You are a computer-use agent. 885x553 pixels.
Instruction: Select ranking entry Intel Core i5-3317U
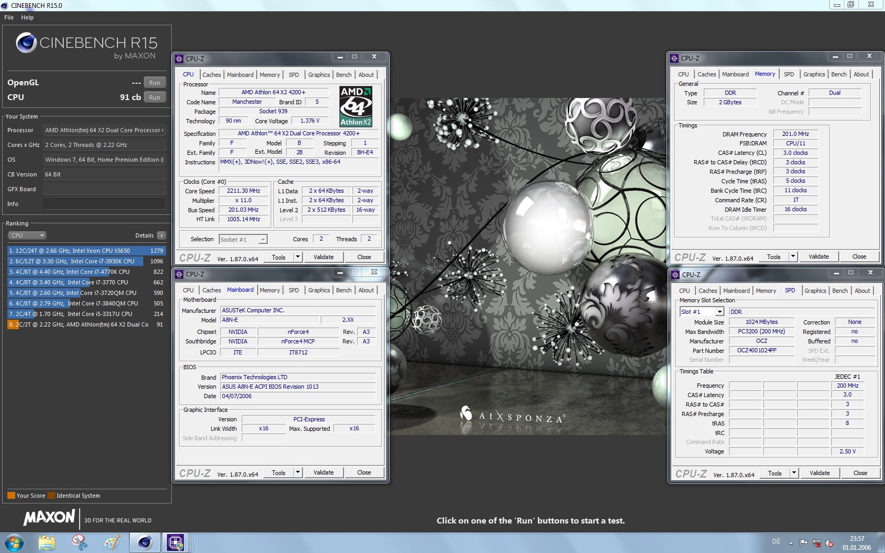point(86,314)
